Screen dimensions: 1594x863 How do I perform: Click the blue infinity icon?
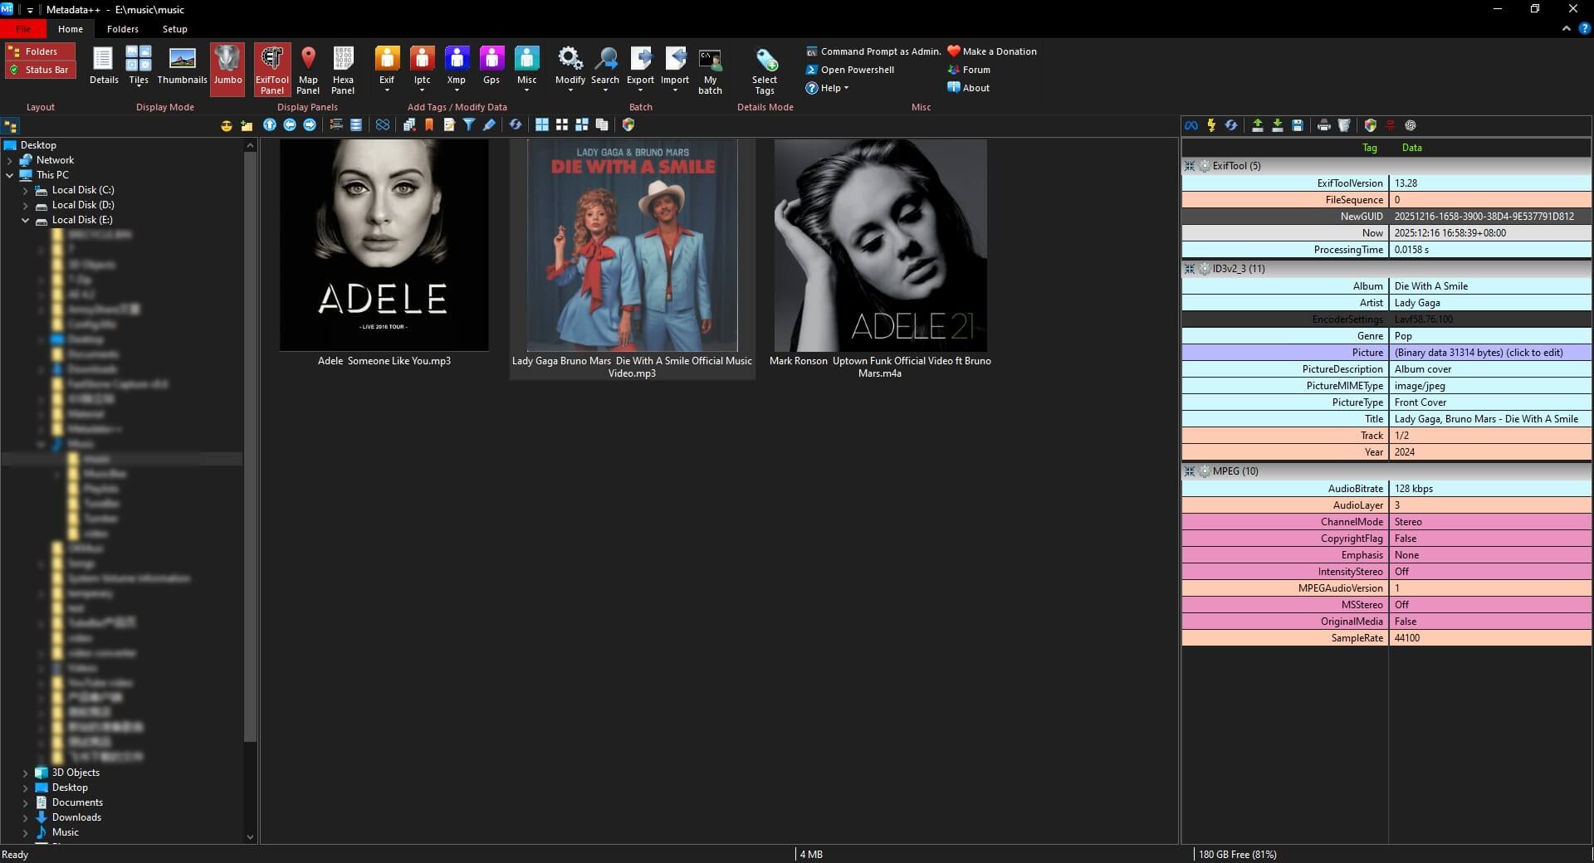coord(1191,125)
